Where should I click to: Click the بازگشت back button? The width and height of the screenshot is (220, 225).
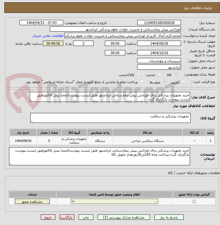67,217
